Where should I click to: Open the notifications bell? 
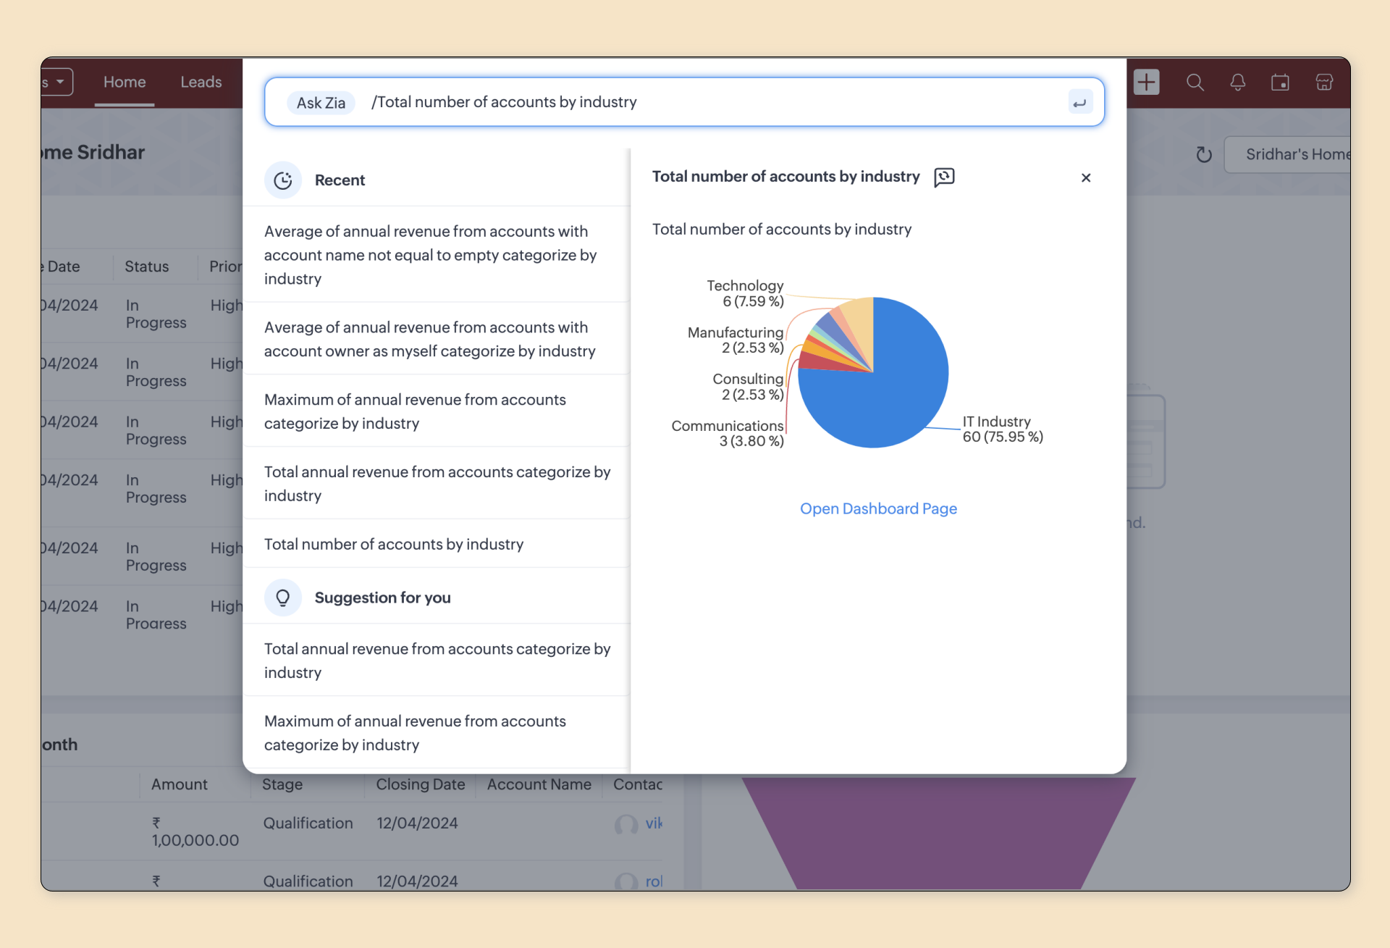(x=1237, y=83)
